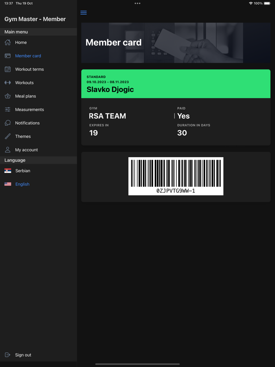Viewport: 275px width, 367px height.
Task: Open Workout terms menu item
Action: 38,69
